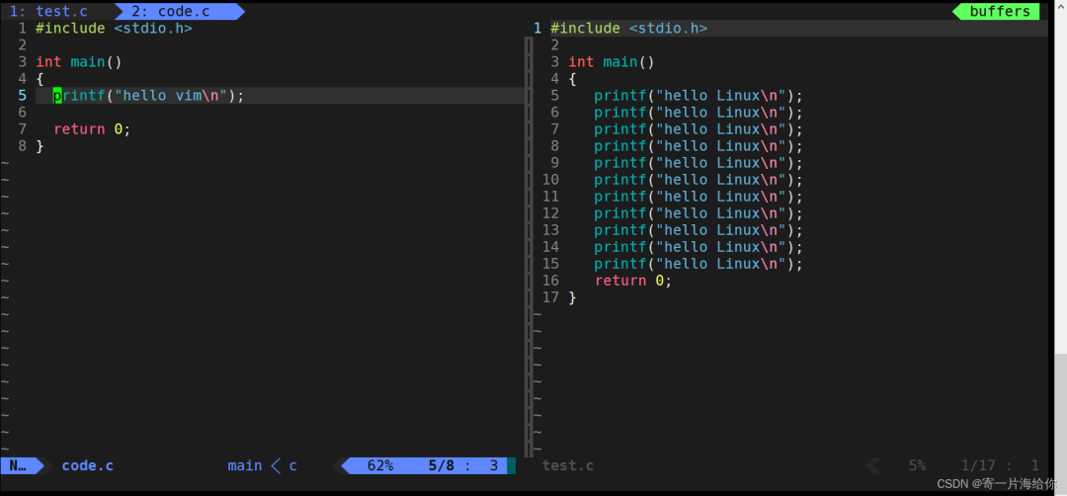Click int main() in left pane
The image size is (1067, 496).
pyautogui.click(x=78, y=62)
